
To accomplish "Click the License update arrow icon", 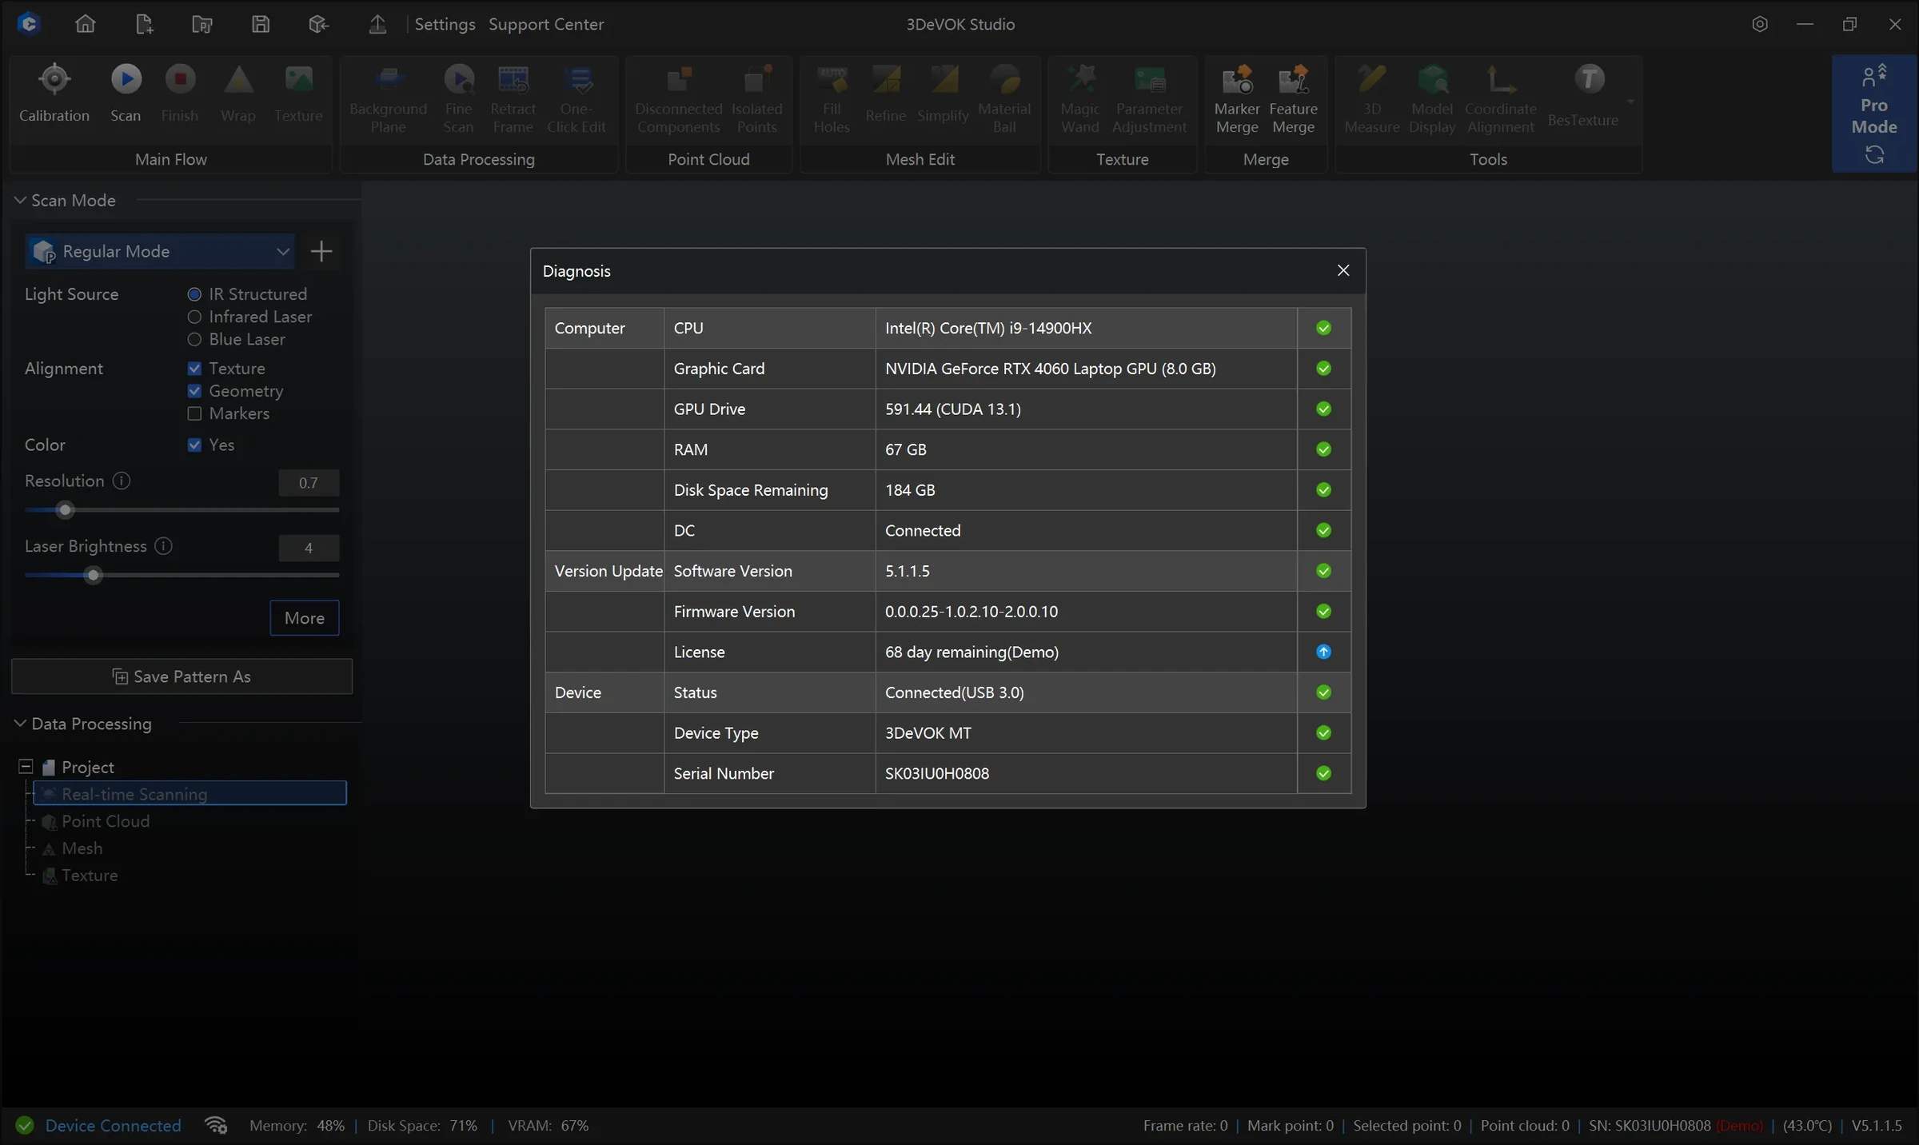I will pos(1324,652).
